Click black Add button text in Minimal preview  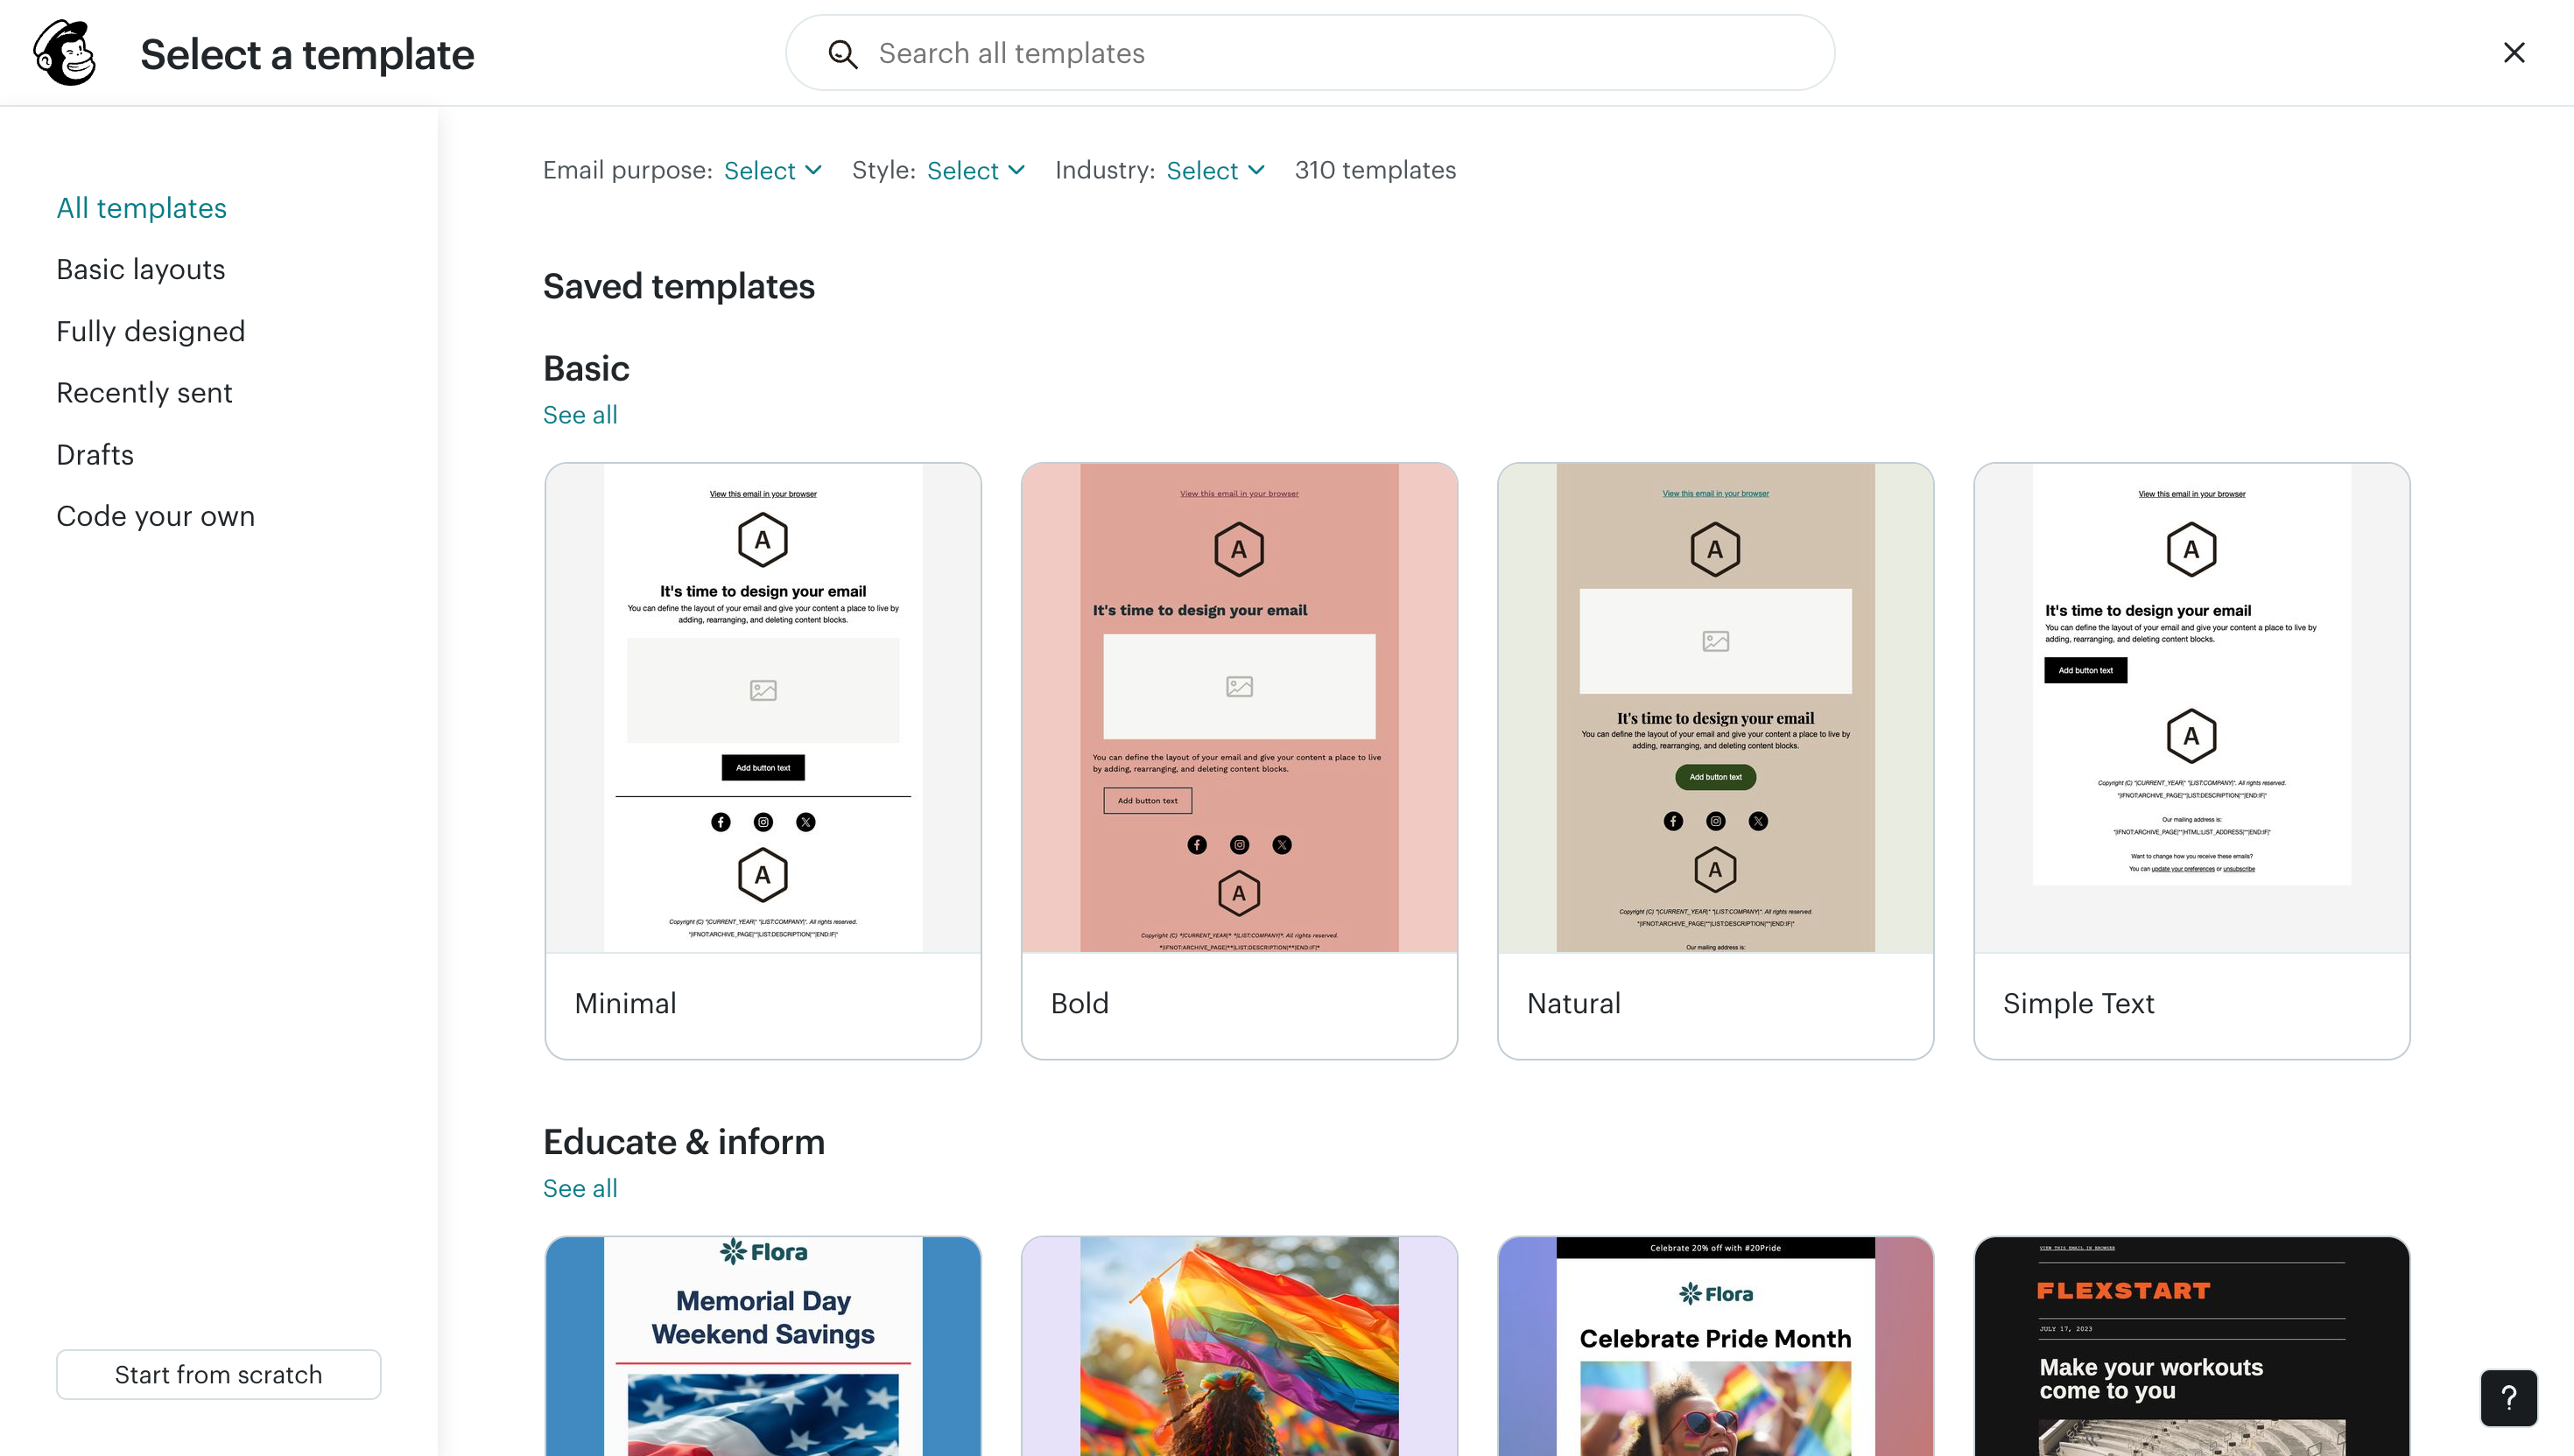tap(763, 767)
